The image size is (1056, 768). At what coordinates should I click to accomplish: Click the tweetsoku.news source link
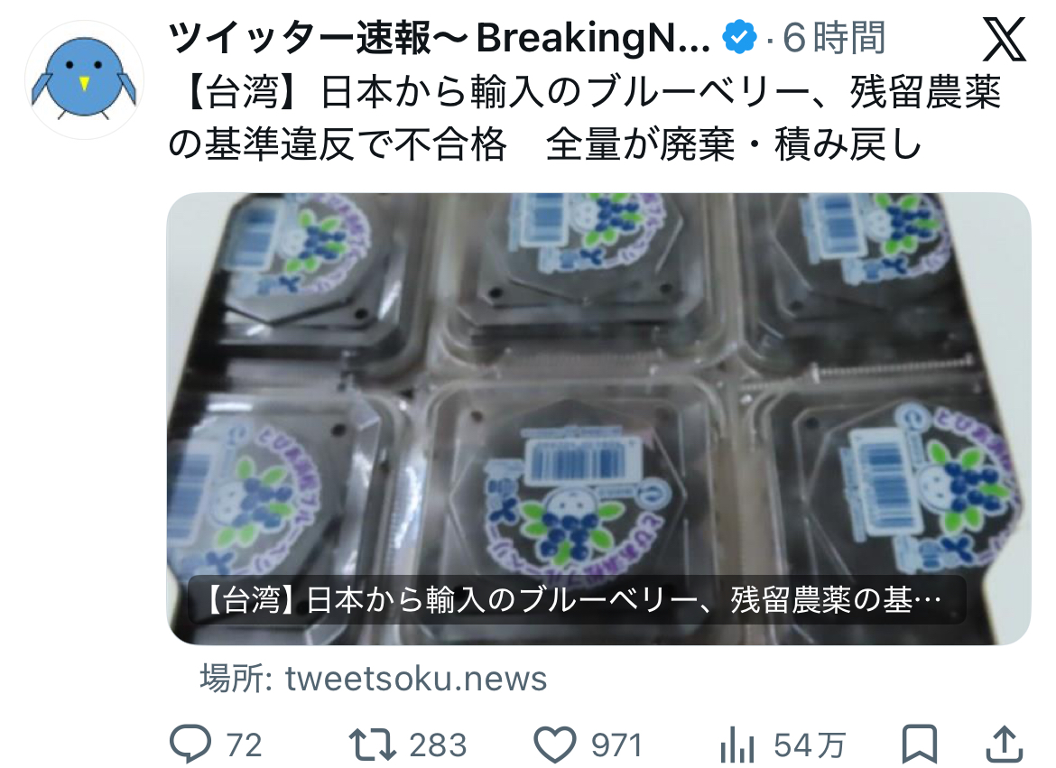415,679
